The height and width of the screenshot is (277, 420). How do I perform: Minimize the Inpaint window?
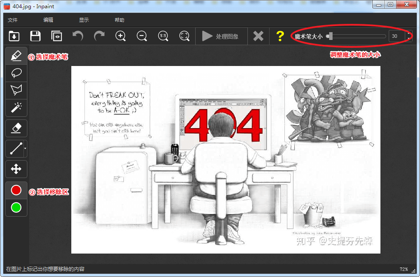coord(379,4)
